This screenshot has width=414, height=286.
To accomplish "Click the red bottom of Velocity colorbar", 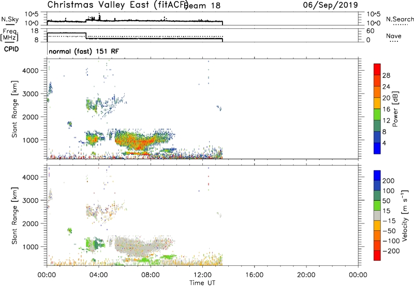I will click(x=377, y=256).
